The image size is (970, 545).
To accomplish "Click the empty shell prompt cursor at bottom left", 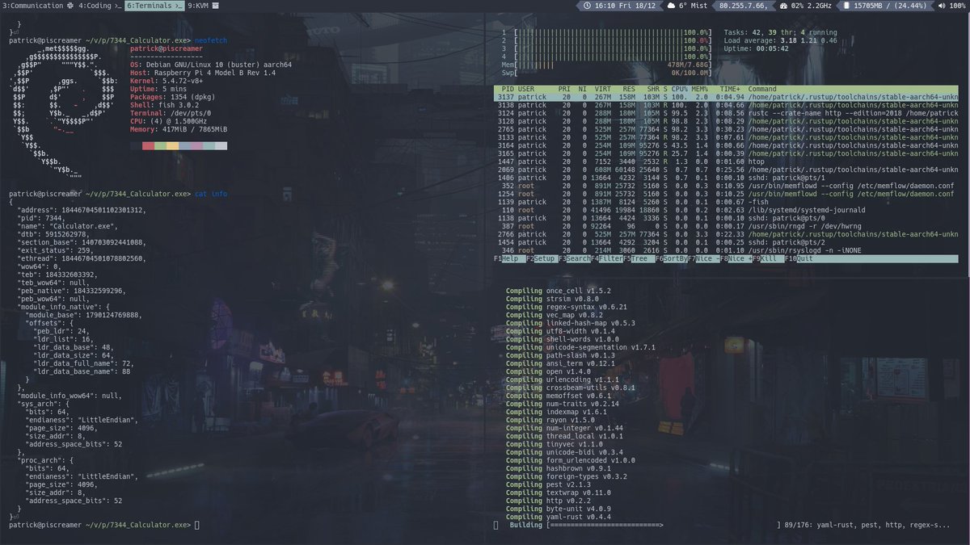I will point(196,525).
